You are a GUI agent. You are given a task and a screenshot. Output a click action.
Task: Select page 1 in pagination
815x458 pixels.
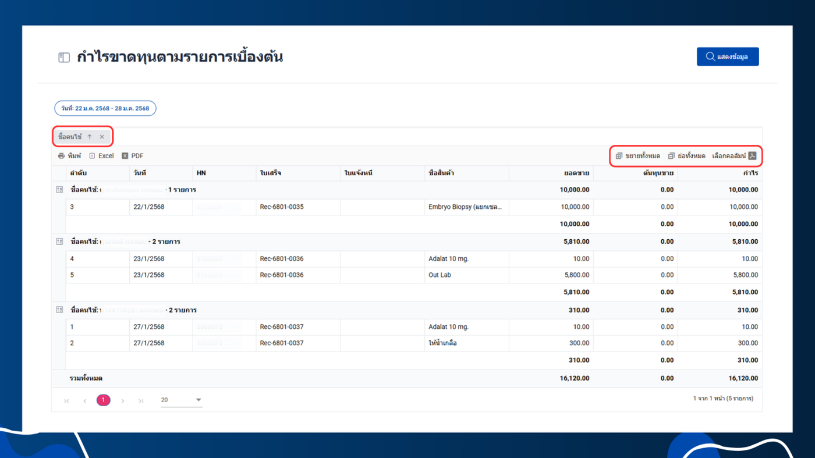click(x=104, y=400)
